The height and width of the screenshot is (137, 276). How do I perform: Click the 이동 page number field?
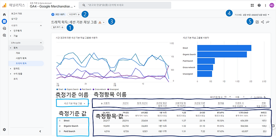point(244,97)
